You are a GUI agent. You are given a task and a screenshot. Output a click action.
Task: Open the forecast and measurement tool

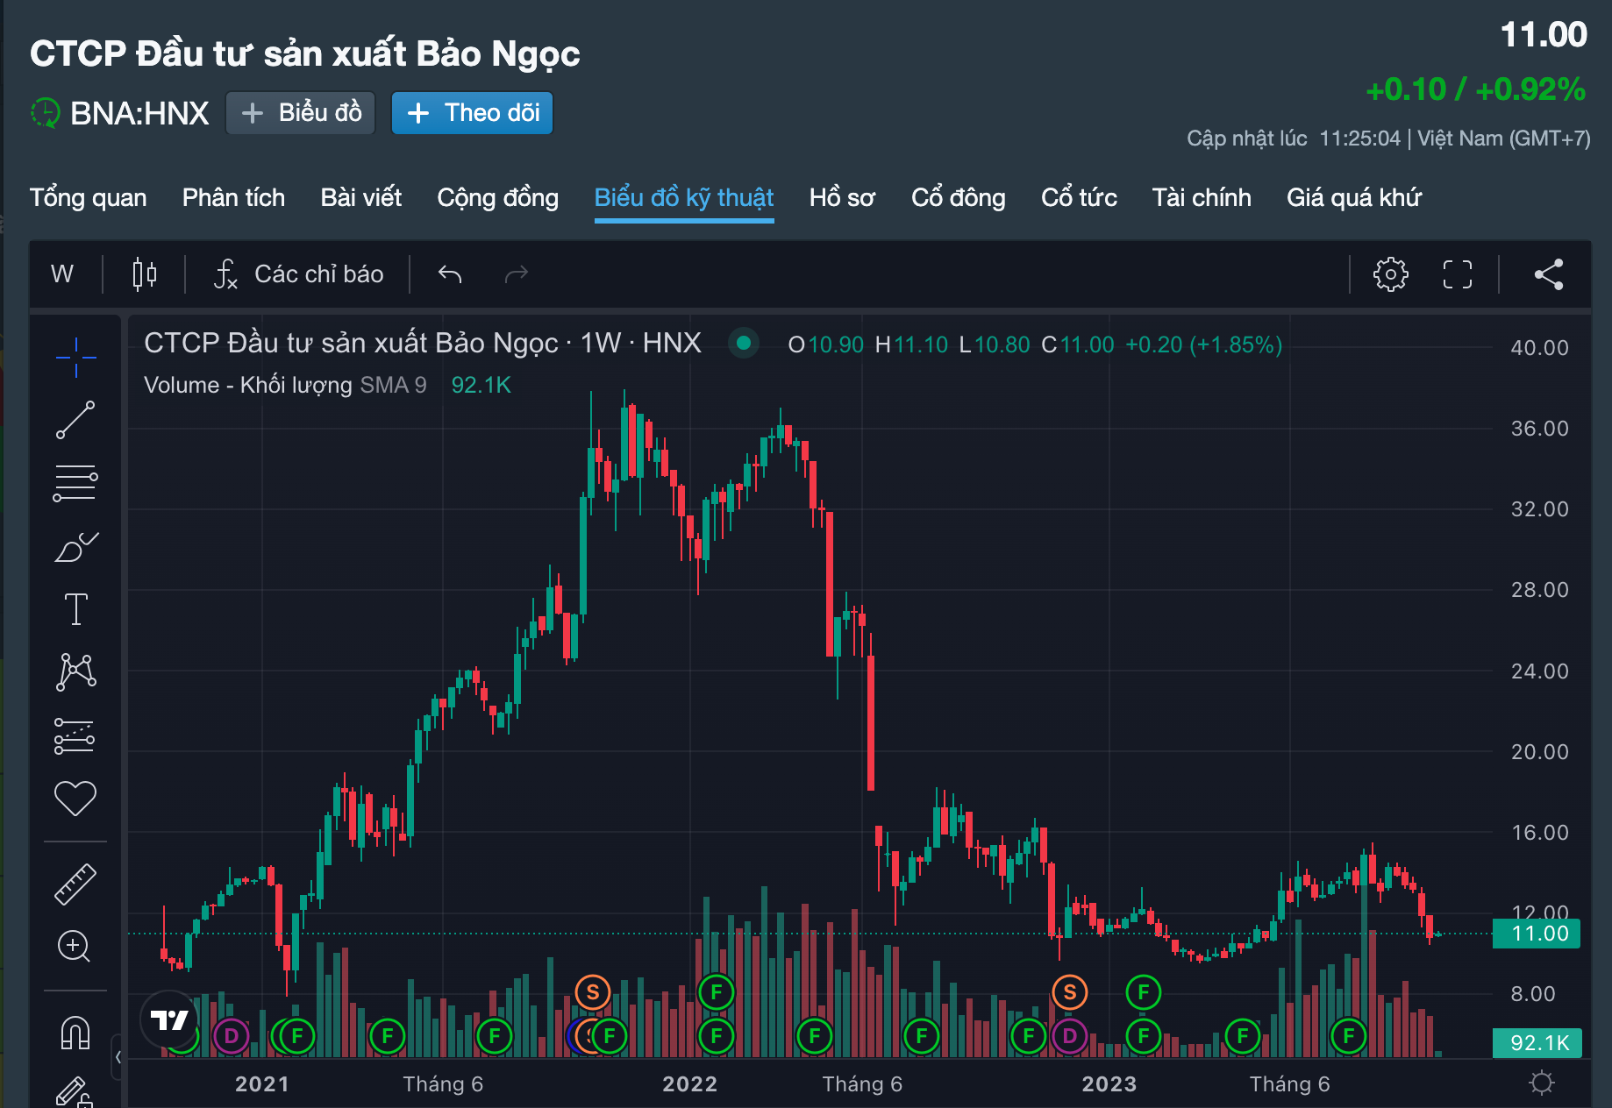tap(75, 735)
